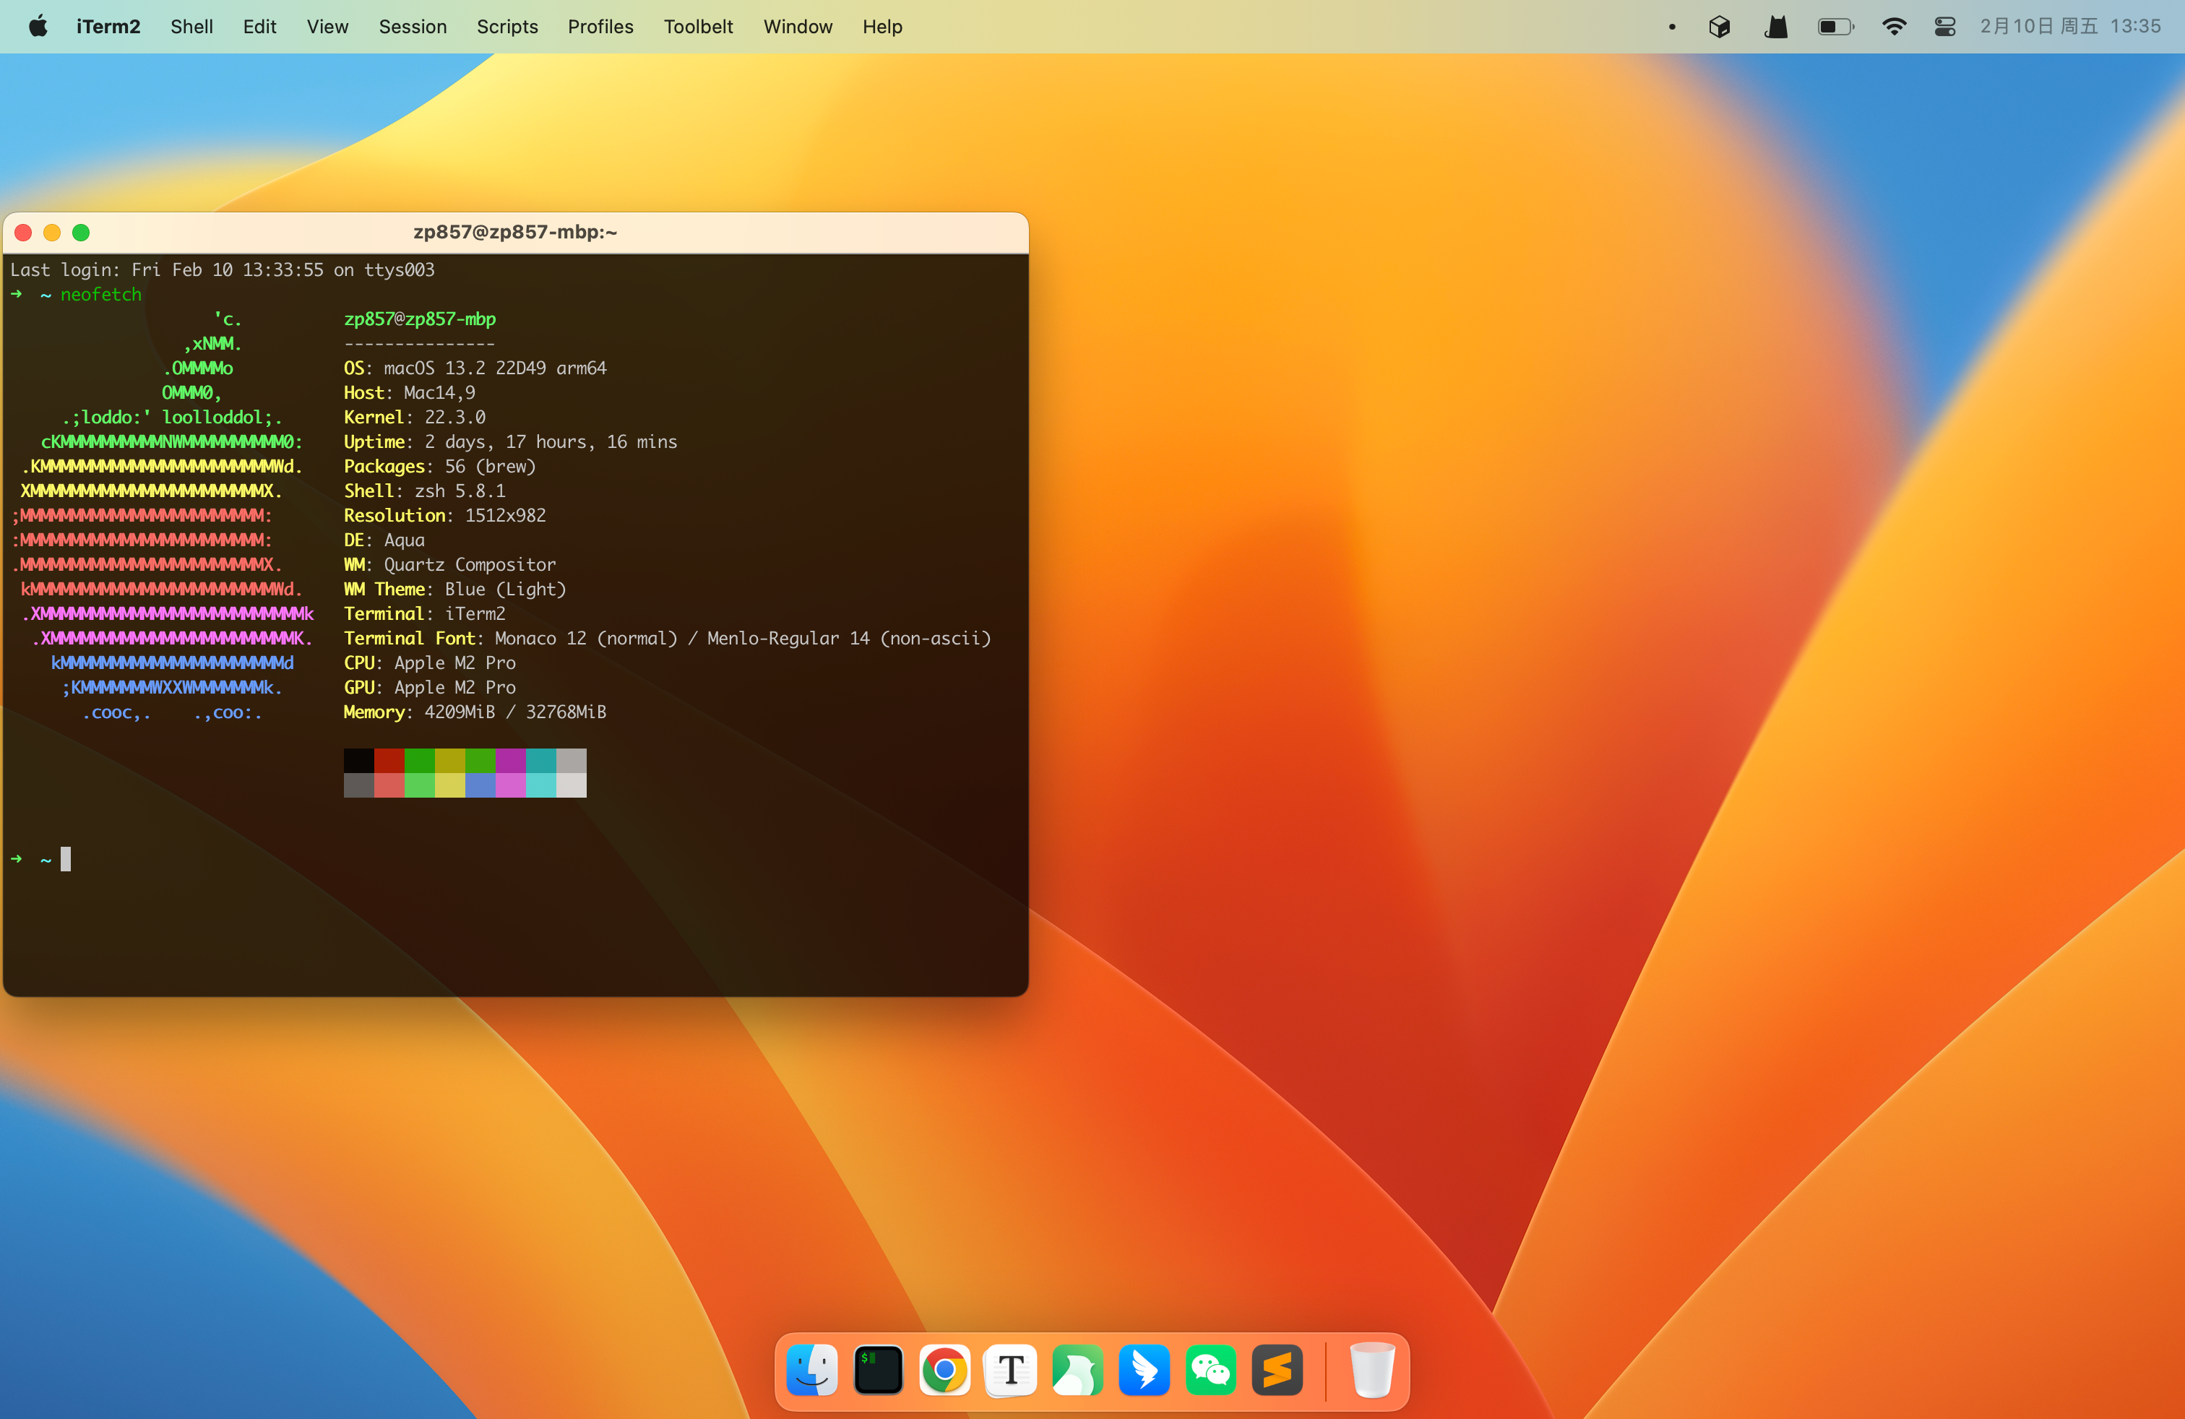Open iTerm terminal from the Dock
Viewport: 2185px width, 1419px height.
pyautogui.click(x=879, y=1371)
